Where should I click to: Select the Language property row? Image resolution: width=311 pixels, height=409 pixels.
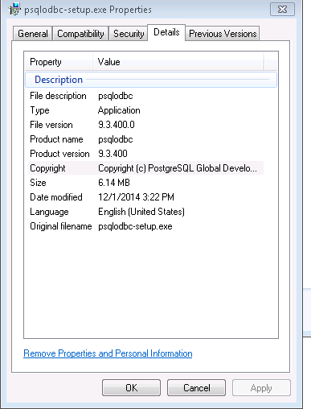coord(145,212)
